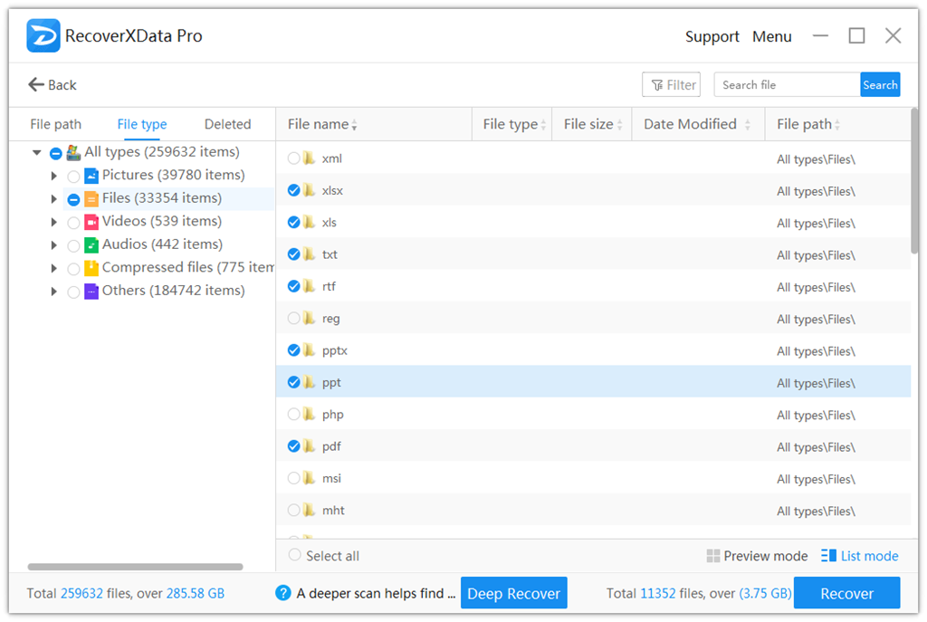Check the xml file type checkbox
Viewport: 927px width, 622px height.
293,158
